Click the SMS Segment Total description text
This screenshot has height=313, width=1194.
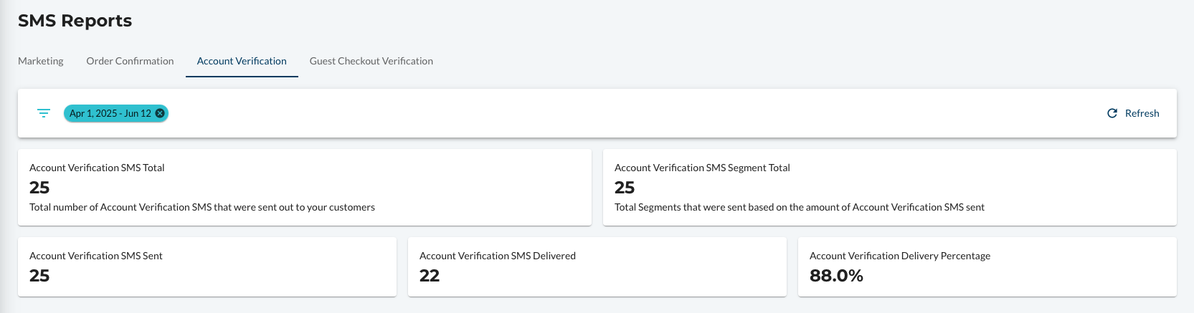point(800,207)
